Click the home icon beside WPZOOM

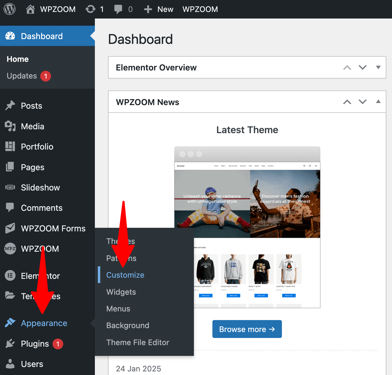(x=30, y=9)
